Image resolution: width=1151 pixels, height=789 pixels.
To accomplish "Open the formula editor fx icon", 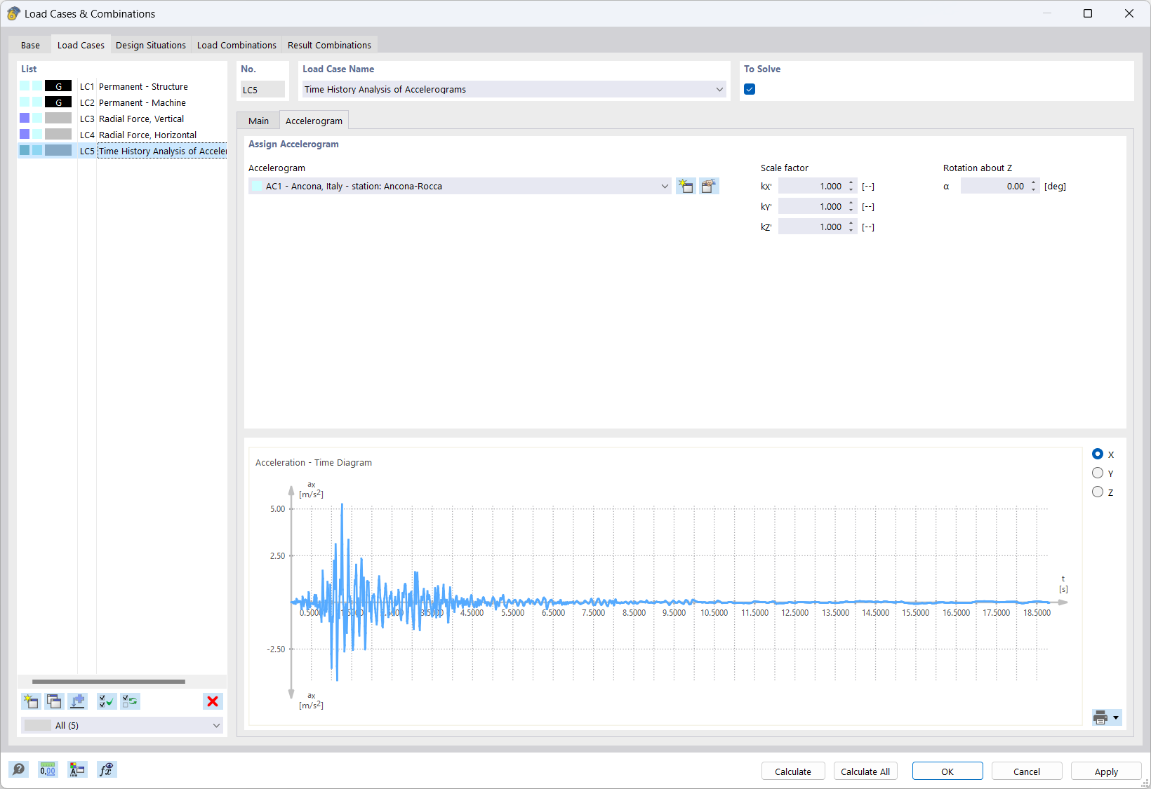I will 107,769.
